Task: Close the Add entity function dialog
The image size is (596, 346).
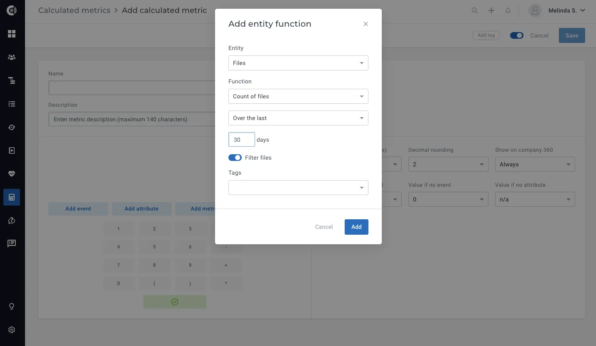Action: pos(366,24)
